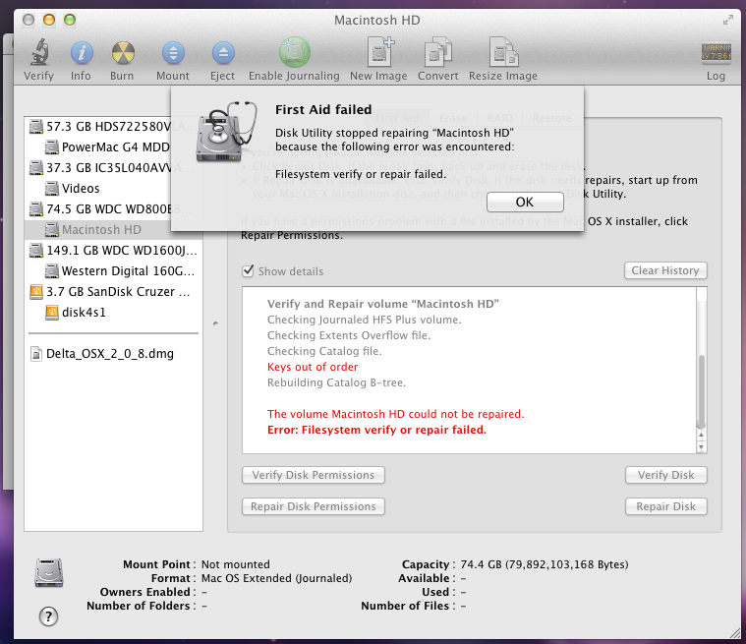The image size is (746, 644).
Task: Click 'Rebuilding Catalog B-tree.' log line
Action: click(336, 382)
